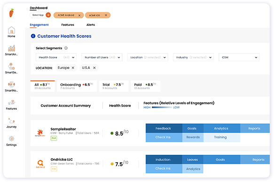The width and height of the screenshot is (274, 182).
Task: Switch to the Alerts tab
Action: 91,25
